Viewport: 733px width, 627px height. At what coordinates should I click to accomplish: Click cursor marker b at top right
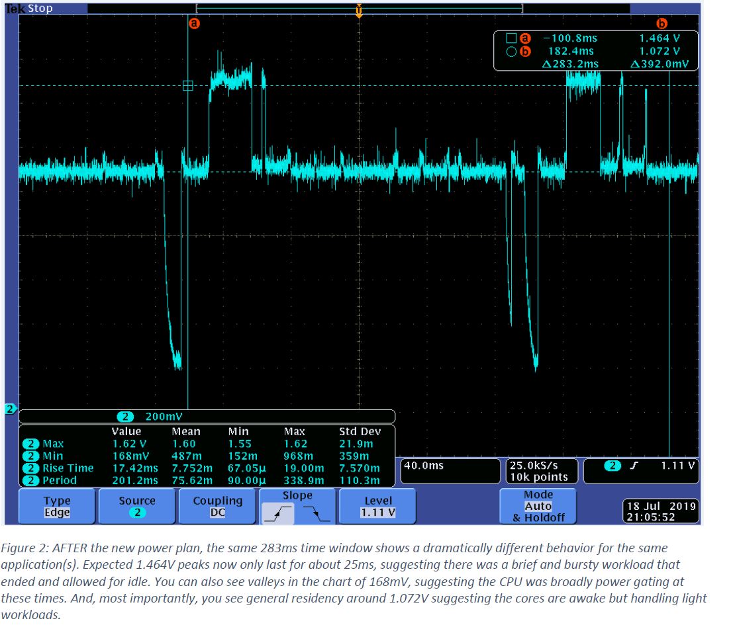(x=661, y=23)
